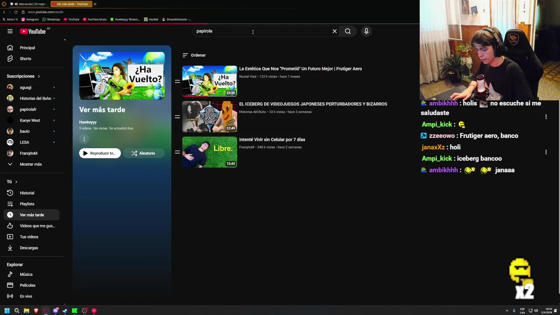The width and height of the screenshot is (560, 315).
Task: Expand the Tú section chevron
Action: pos(16,182)
